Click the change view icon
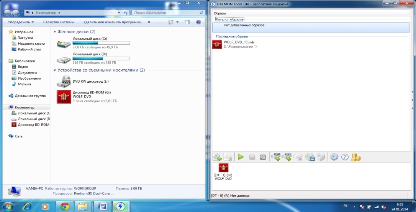Viewport: 416px width, 212px height. pos(171,22)
